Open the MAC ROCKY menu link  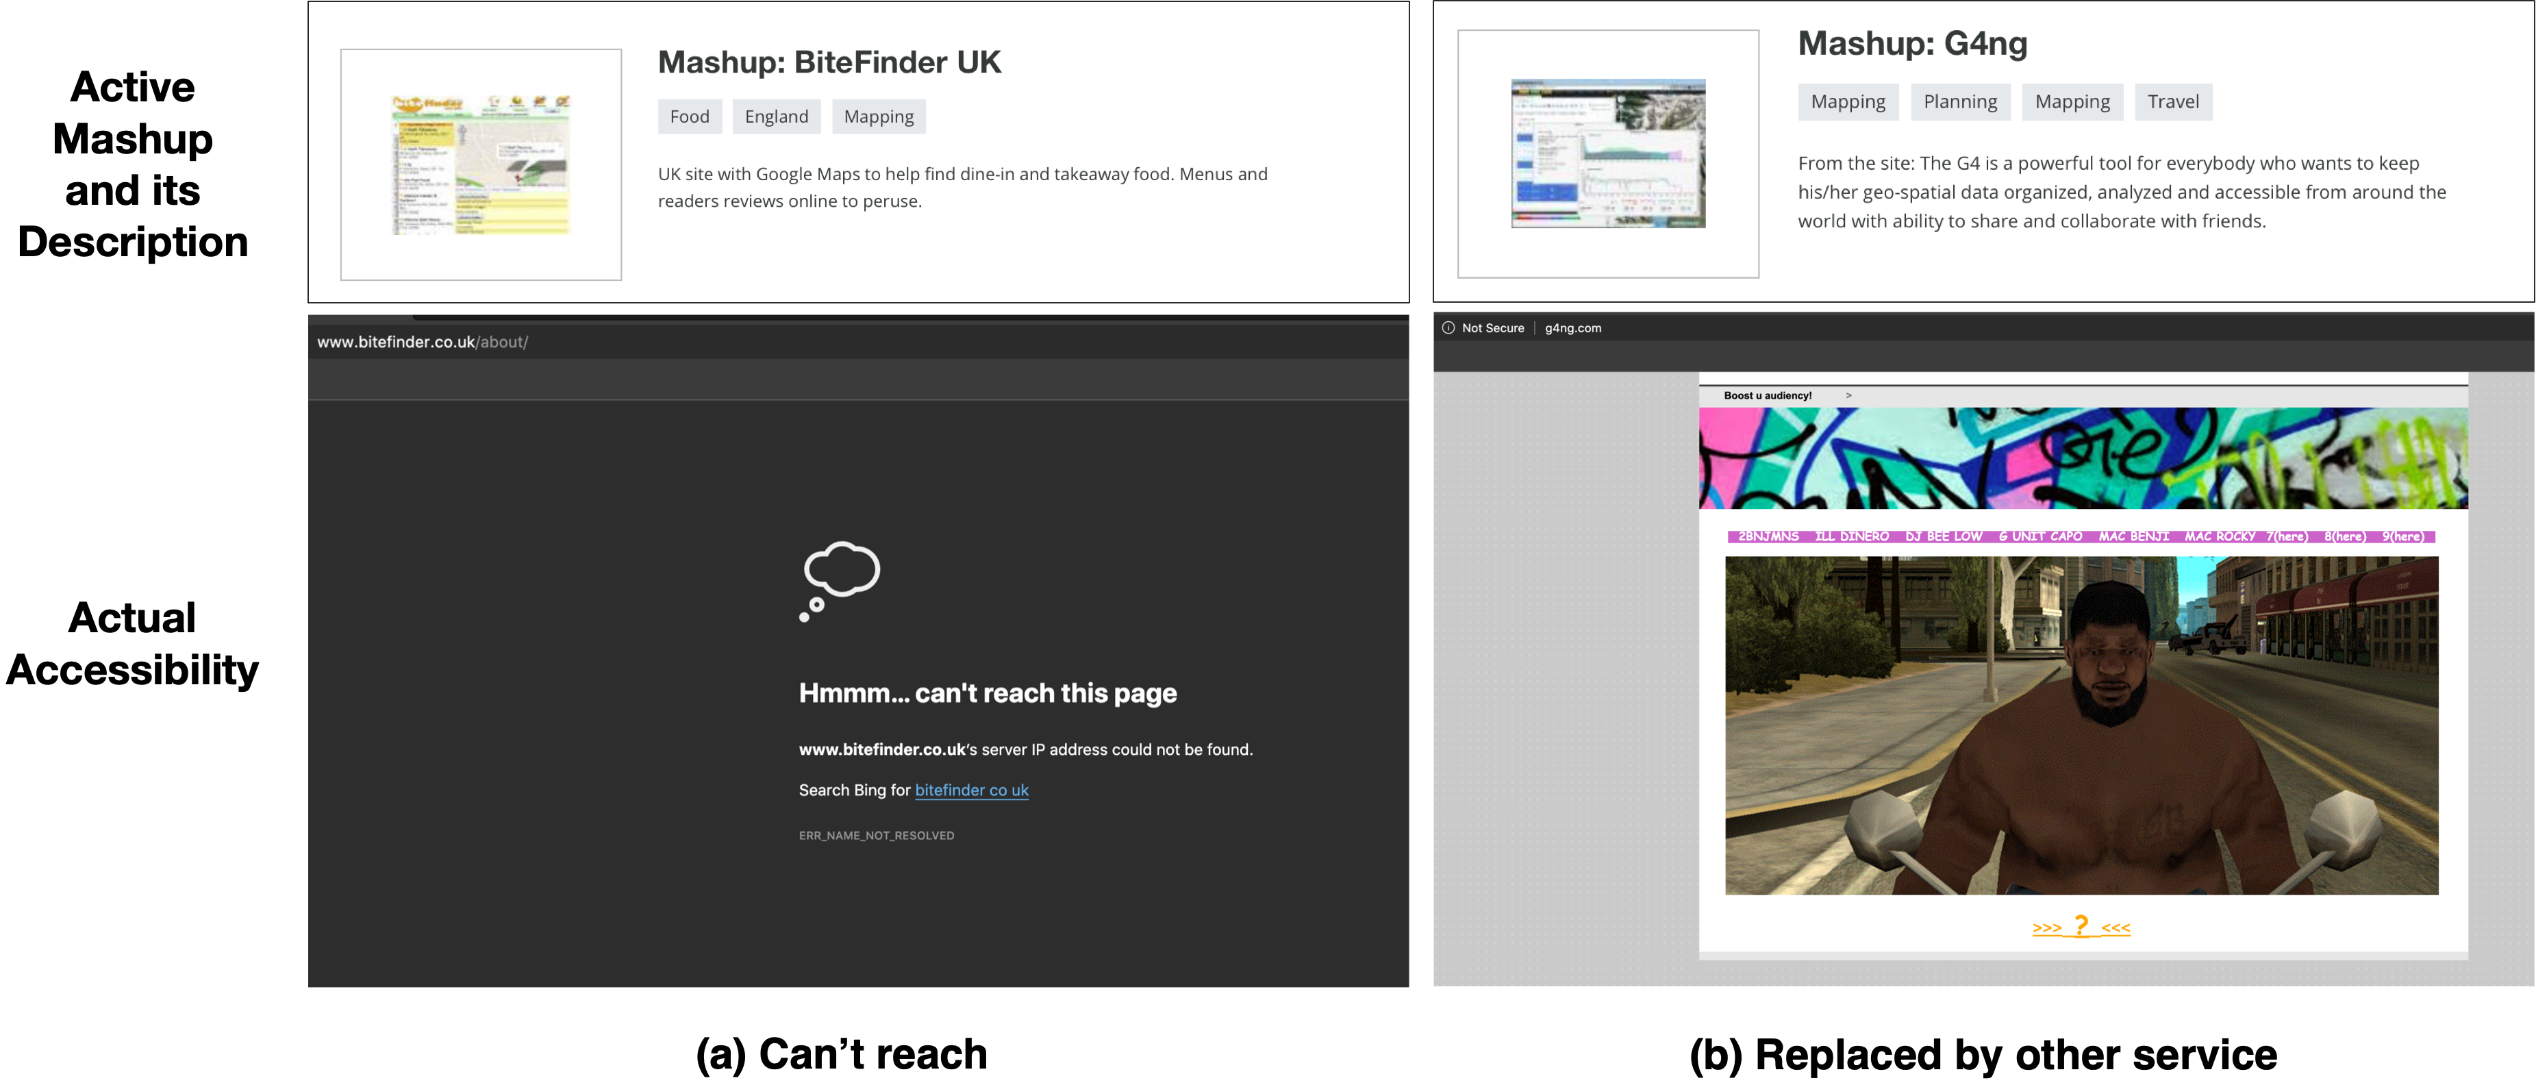[2219, 536]
